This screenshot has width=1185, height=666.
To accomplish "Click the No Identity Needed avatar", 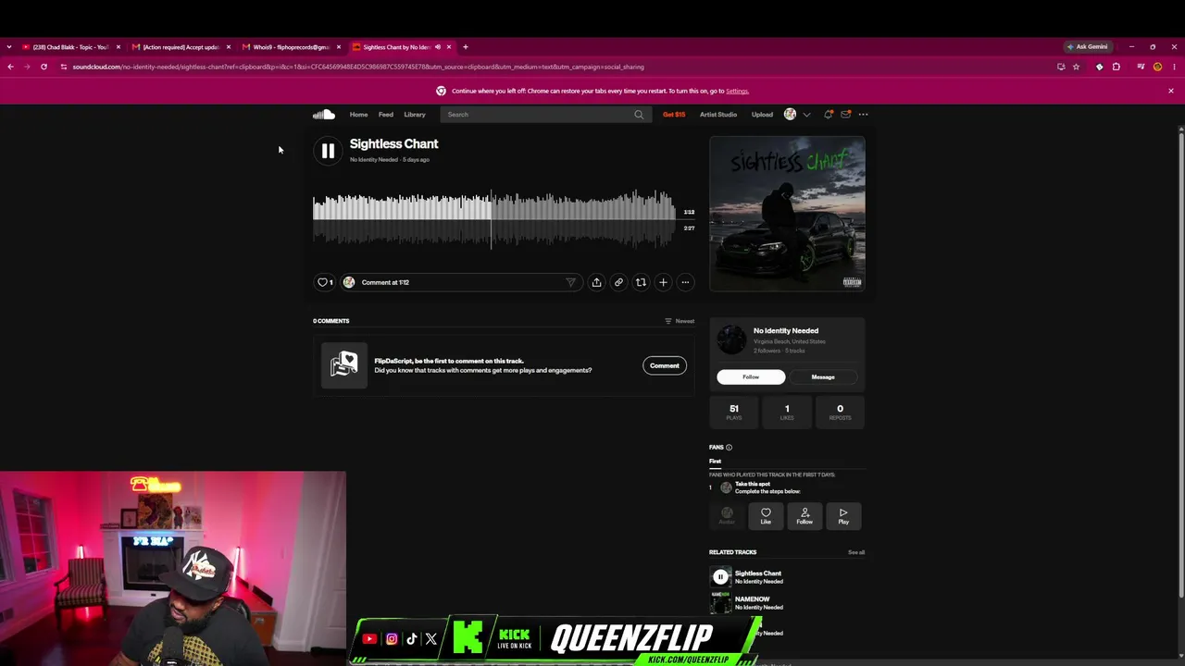I will point(731,339).
